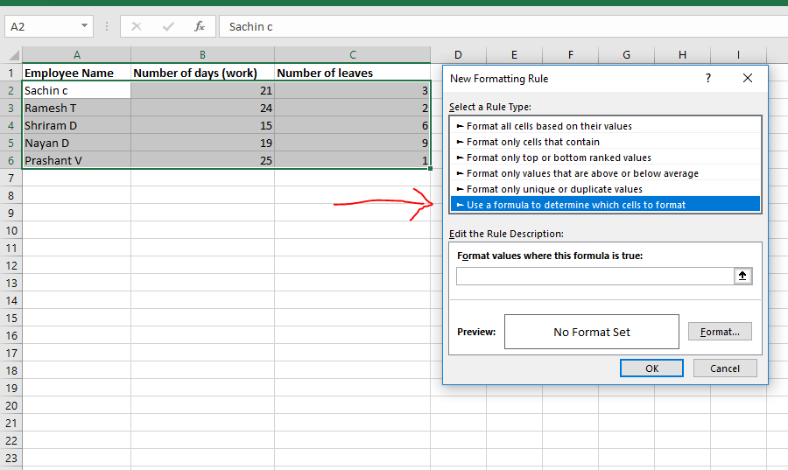Click the formula bar expand dots handle
The image size is (788, 470).
pos(107,26)
